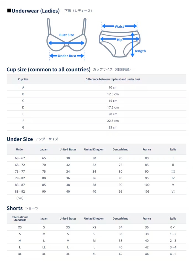Select the 'LL' Japan shorts size cell

tap(44, 247)
